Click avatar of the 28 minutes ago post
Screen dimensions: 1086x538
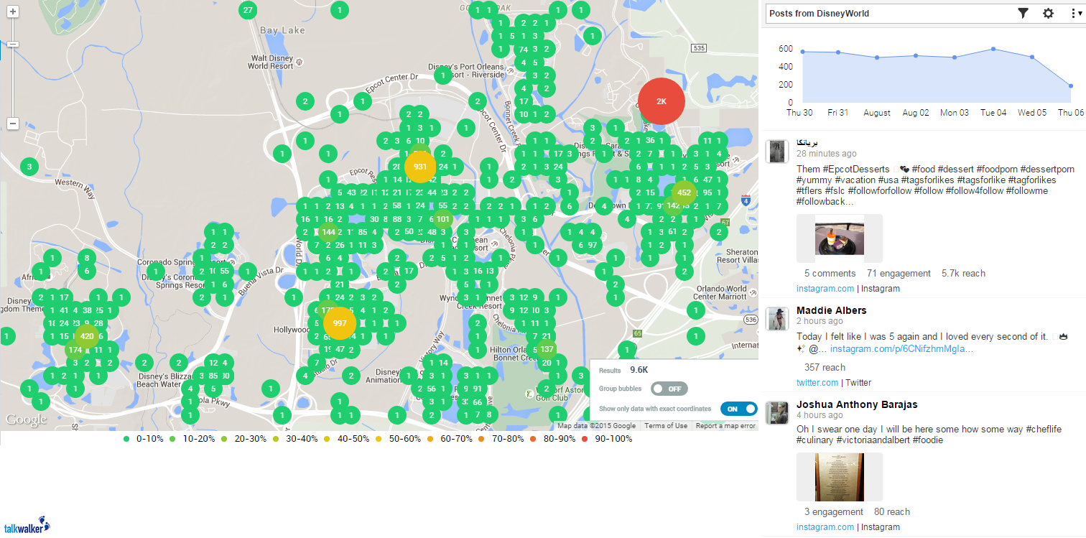tap(778, 152)
